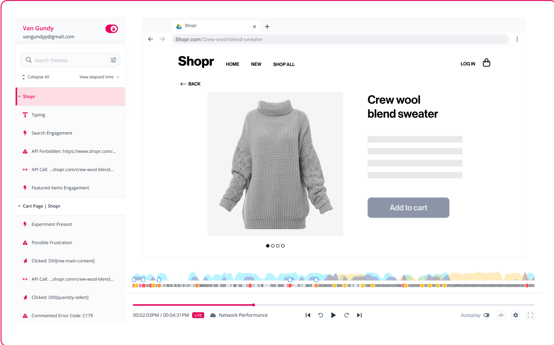Click the shopping bag cart icon
Image resolution: width=554 pixels, height=345 pixels.
click(486, 63)
